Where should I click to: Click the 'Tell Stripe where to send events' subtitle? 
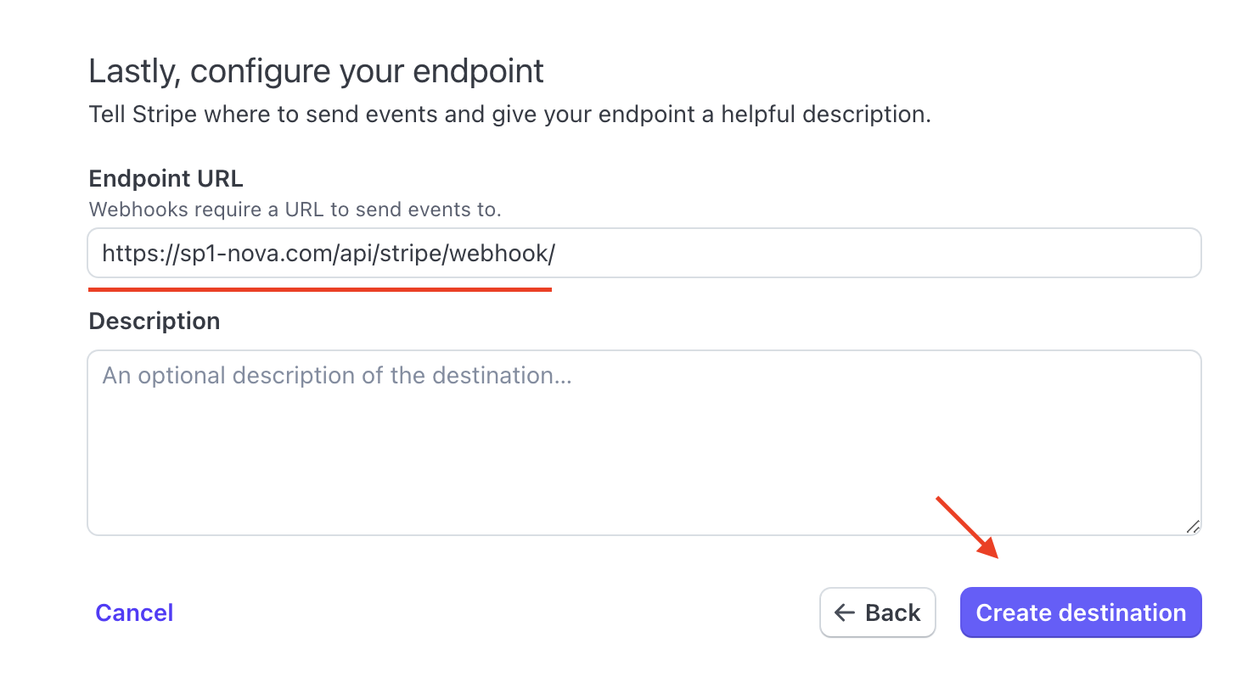(510, 115)
